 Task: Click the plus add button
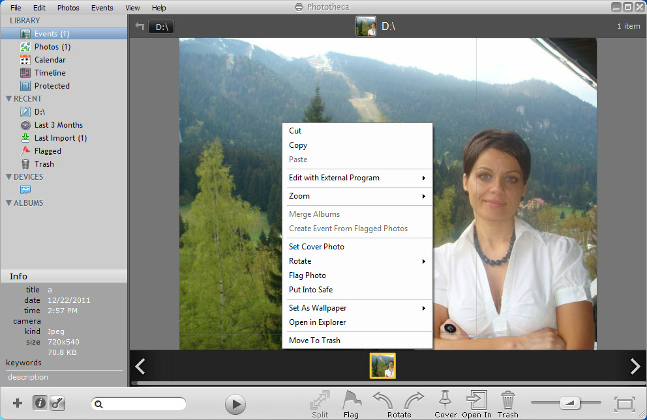pyautogui.click(x=18, y=403)
